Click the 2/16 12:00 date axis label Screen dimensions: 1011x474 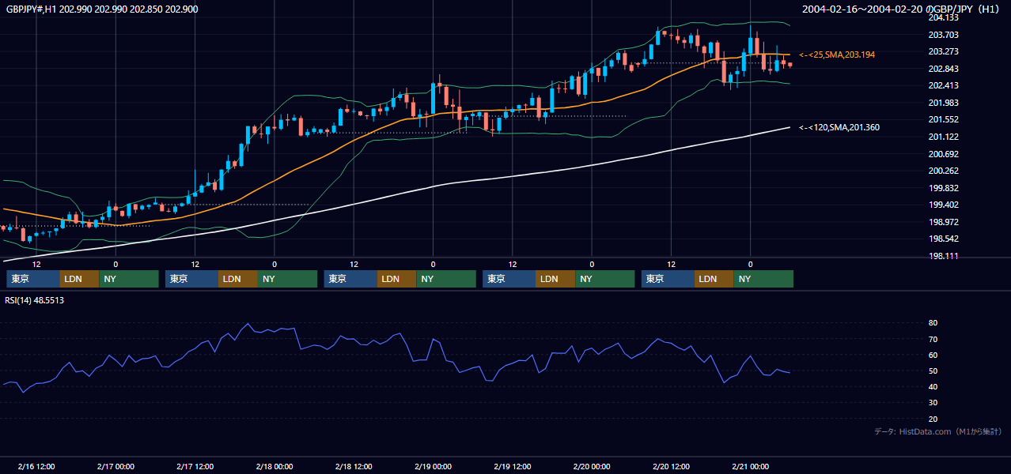36,466
